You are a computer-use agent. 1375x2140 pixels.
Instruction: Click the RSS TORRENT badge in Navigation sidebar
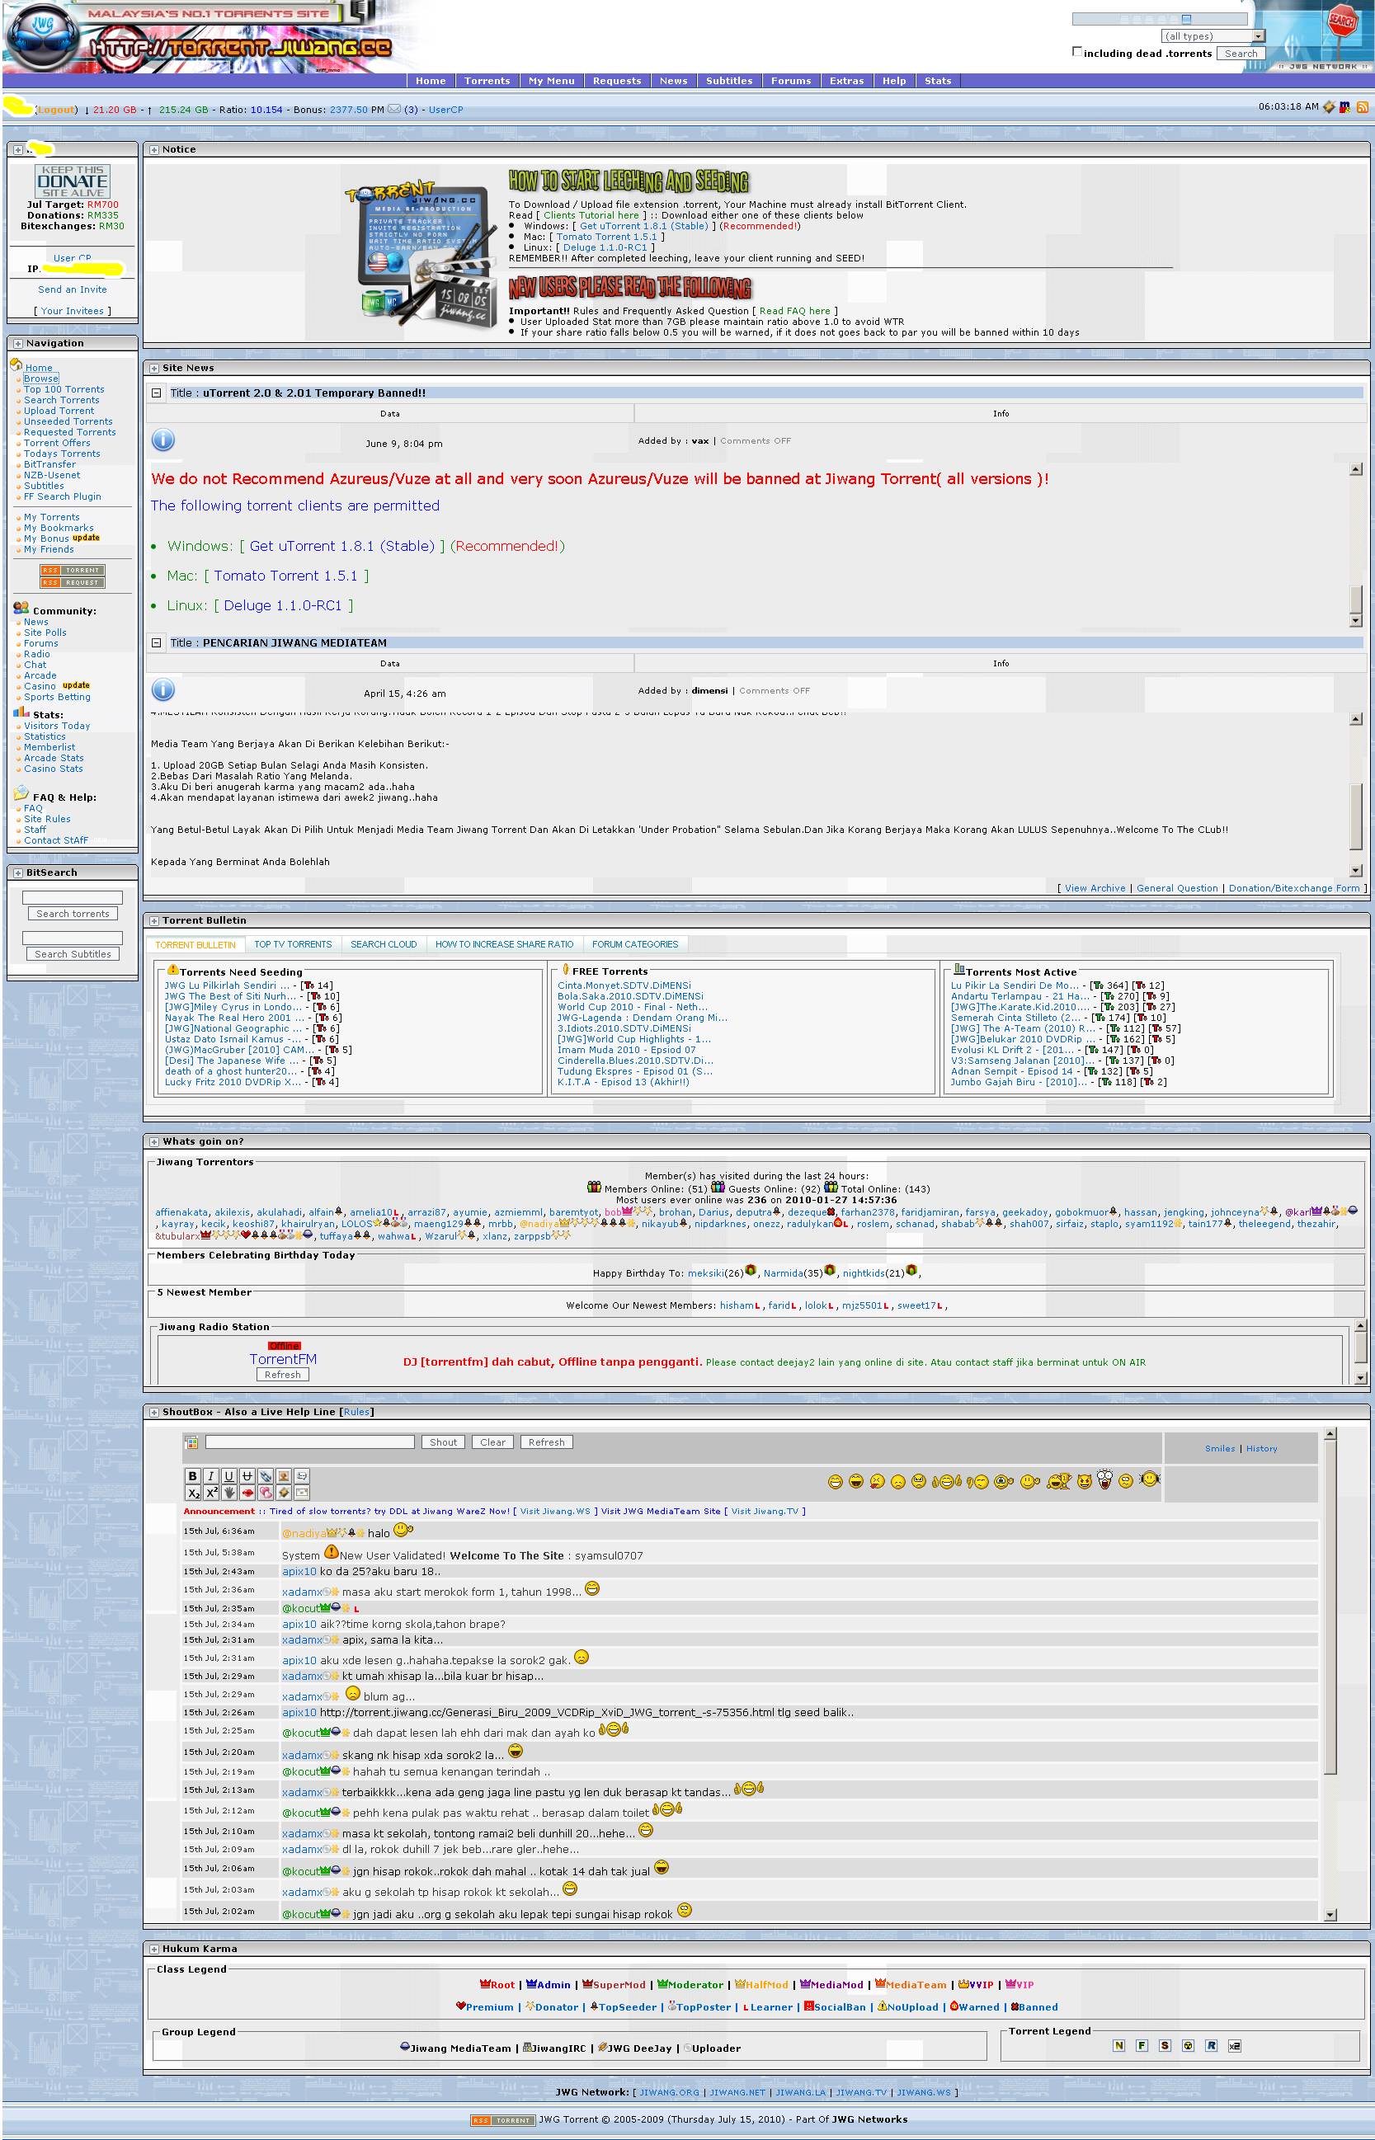[73, 570]
